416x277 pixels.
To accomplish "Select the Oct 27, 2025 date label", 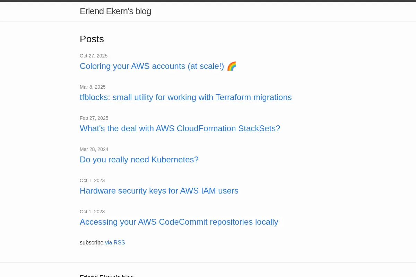I will 94,56.
